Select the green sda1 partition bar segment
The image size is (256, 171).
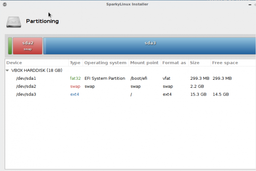pyautogui.click(x=10, y=46)
